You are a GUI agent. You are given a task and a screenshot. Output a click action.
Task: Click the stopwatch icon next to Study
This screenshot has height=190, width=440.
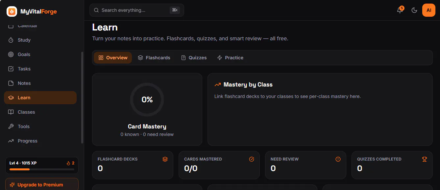(x=11, y=40)
